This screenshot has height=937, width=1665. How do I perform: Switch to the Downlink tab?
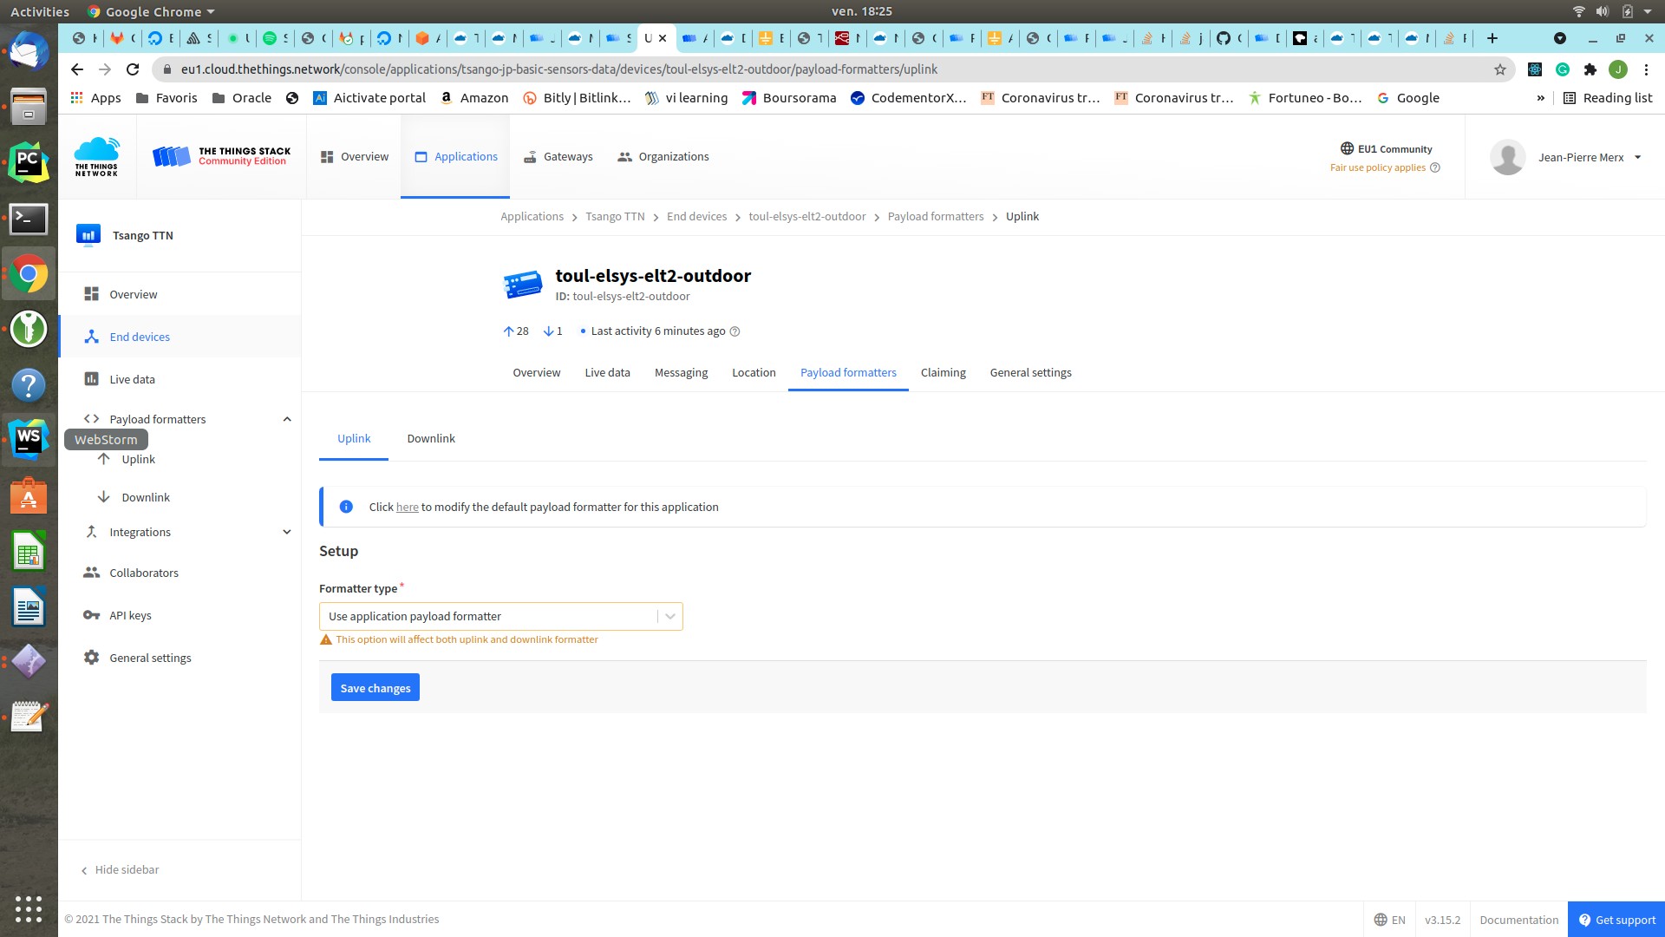click(431, 438)
